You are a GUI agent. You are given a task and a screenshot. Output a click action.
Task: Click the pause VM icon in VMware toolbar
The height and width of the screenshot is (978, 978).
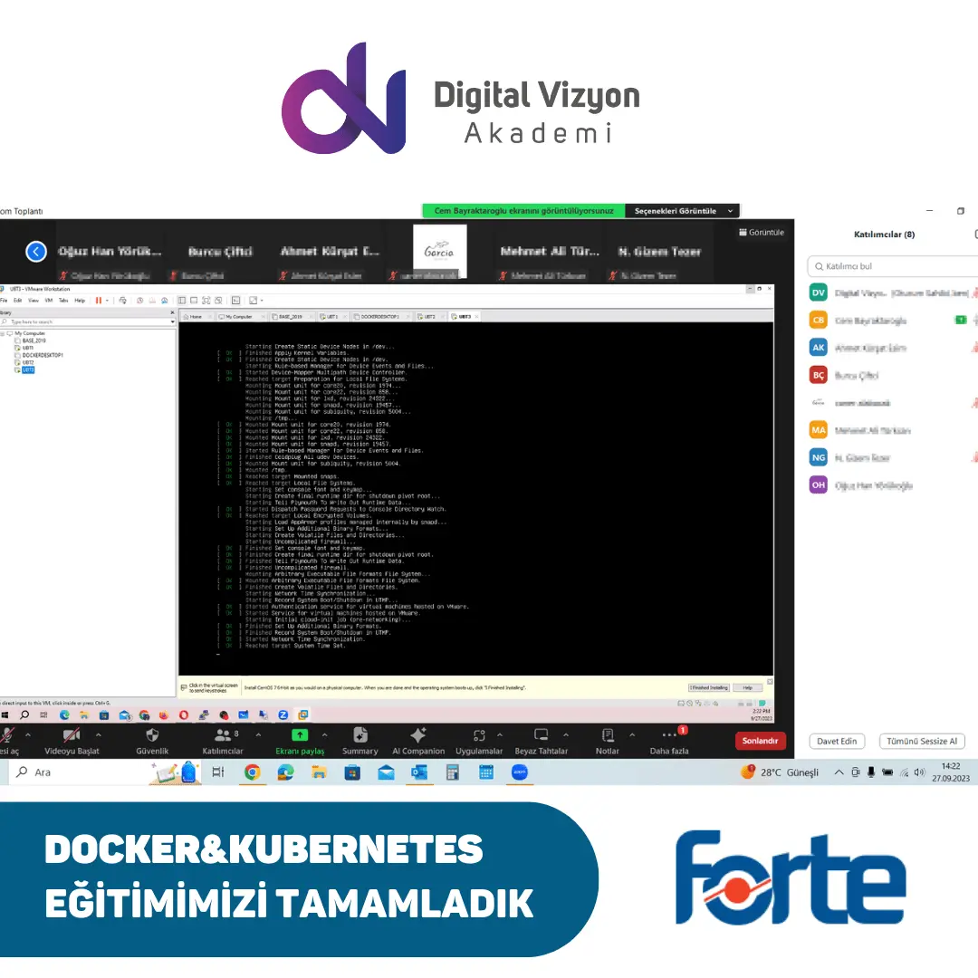[98, 300]
